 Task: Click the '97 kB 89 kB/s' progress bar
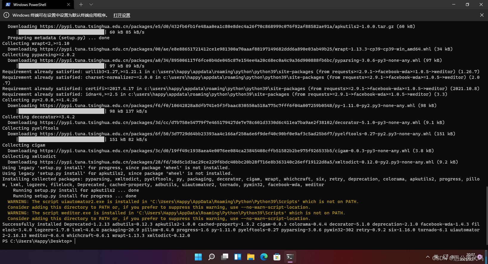coord(61,66)
